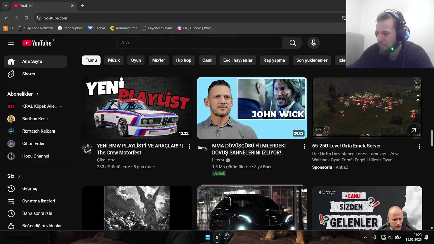Click ÇikoLatte channel name
The width and height of the screenshot is (434, 244).
(x=106, y=160)
